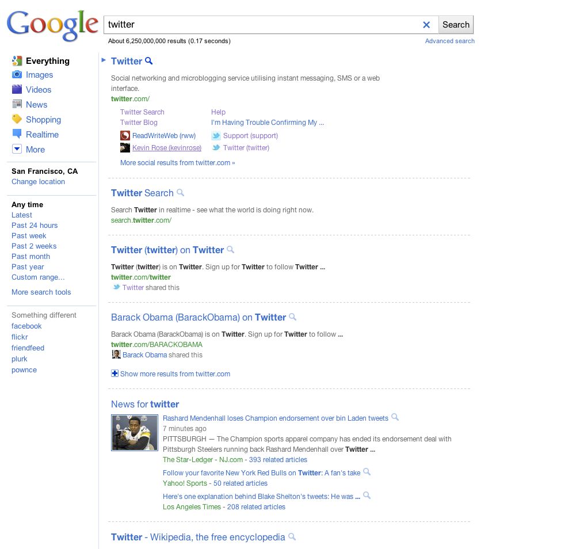Image resolution: width=576 pixels, height=549 pixels.
Task: Open preview magnifier beside Twitter (twitter) on Twitter
Action: (x=230, y=250)
